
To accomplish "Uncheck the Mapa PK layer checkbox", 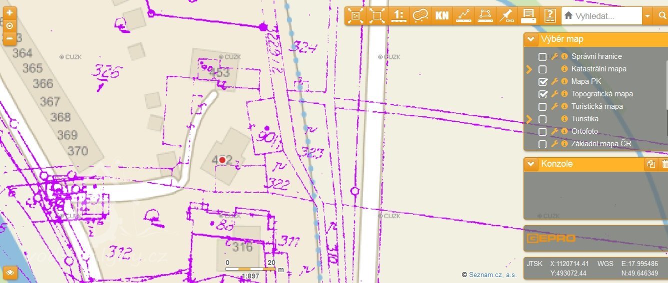I will [x=542, y=81].
